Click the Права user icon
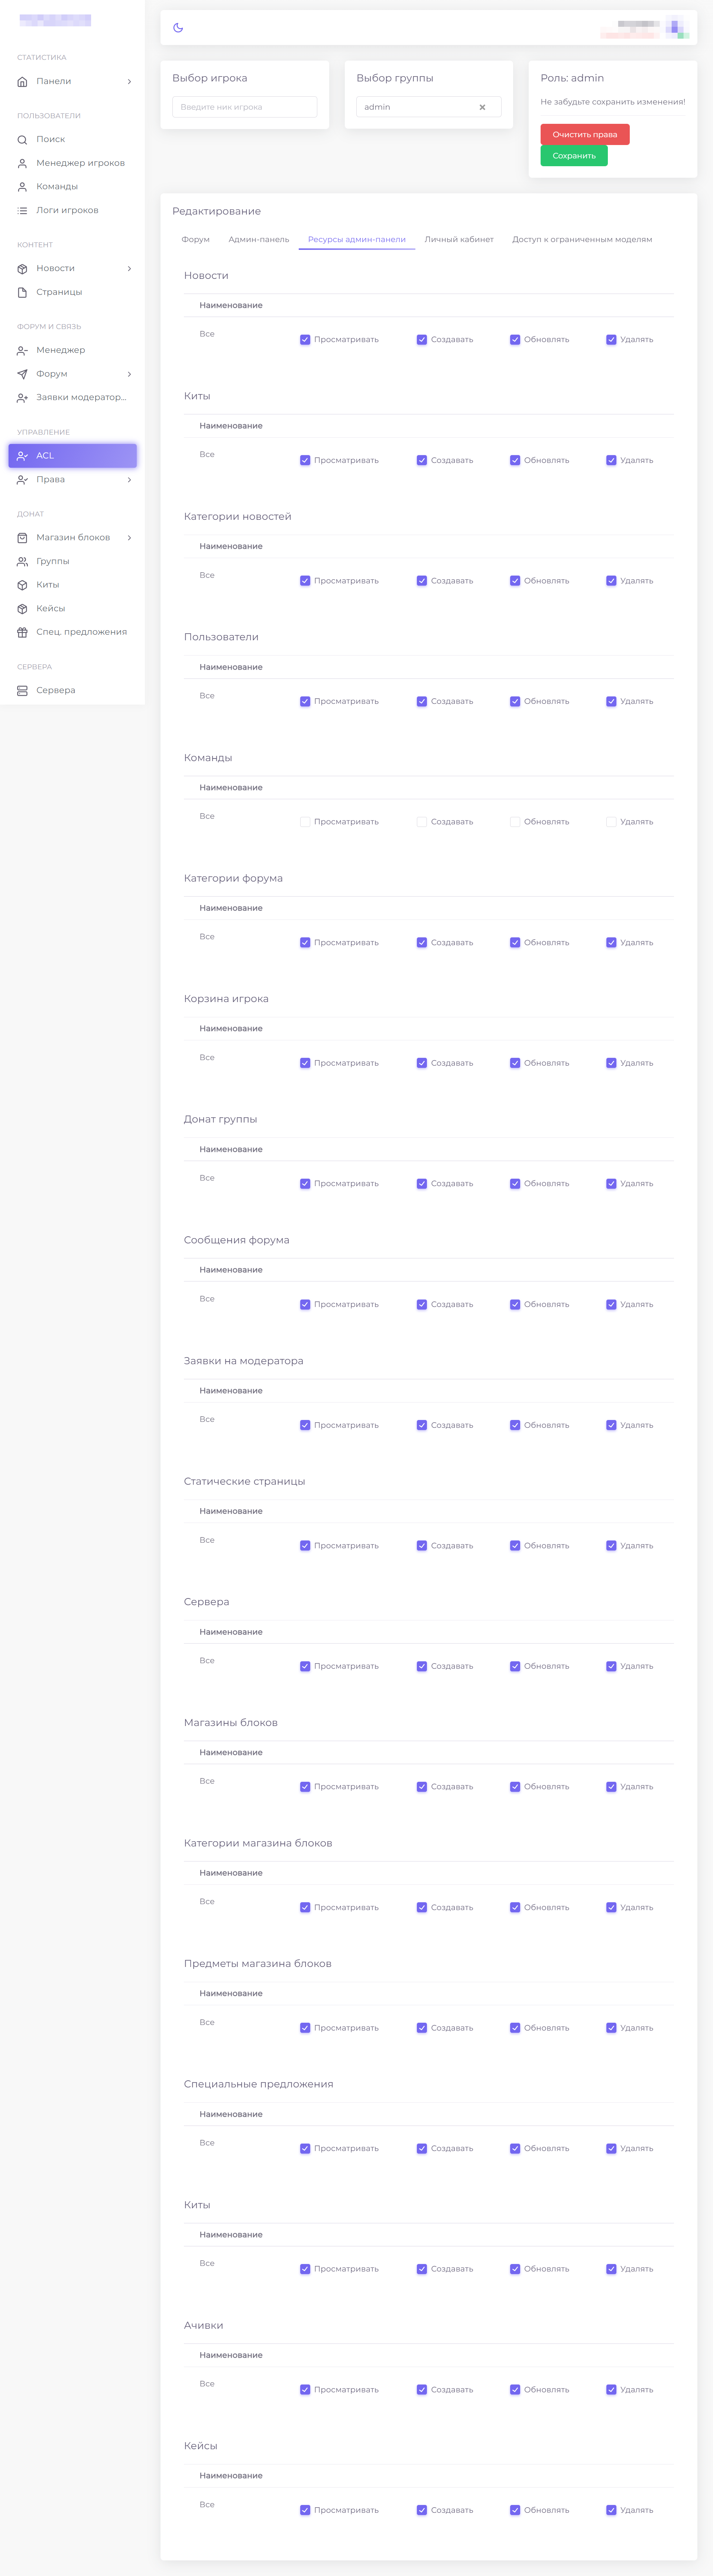The image size is (713, 2576). click(22, 480)
